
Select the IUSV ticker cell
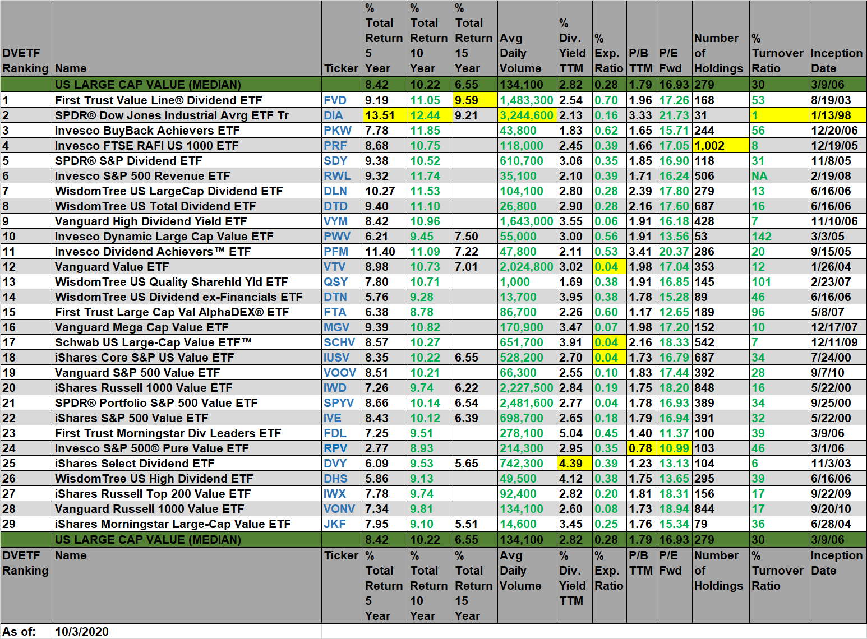[342, 358]
